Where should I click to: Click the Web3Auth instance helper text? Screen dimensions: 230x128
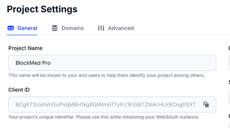coord(104,117)
